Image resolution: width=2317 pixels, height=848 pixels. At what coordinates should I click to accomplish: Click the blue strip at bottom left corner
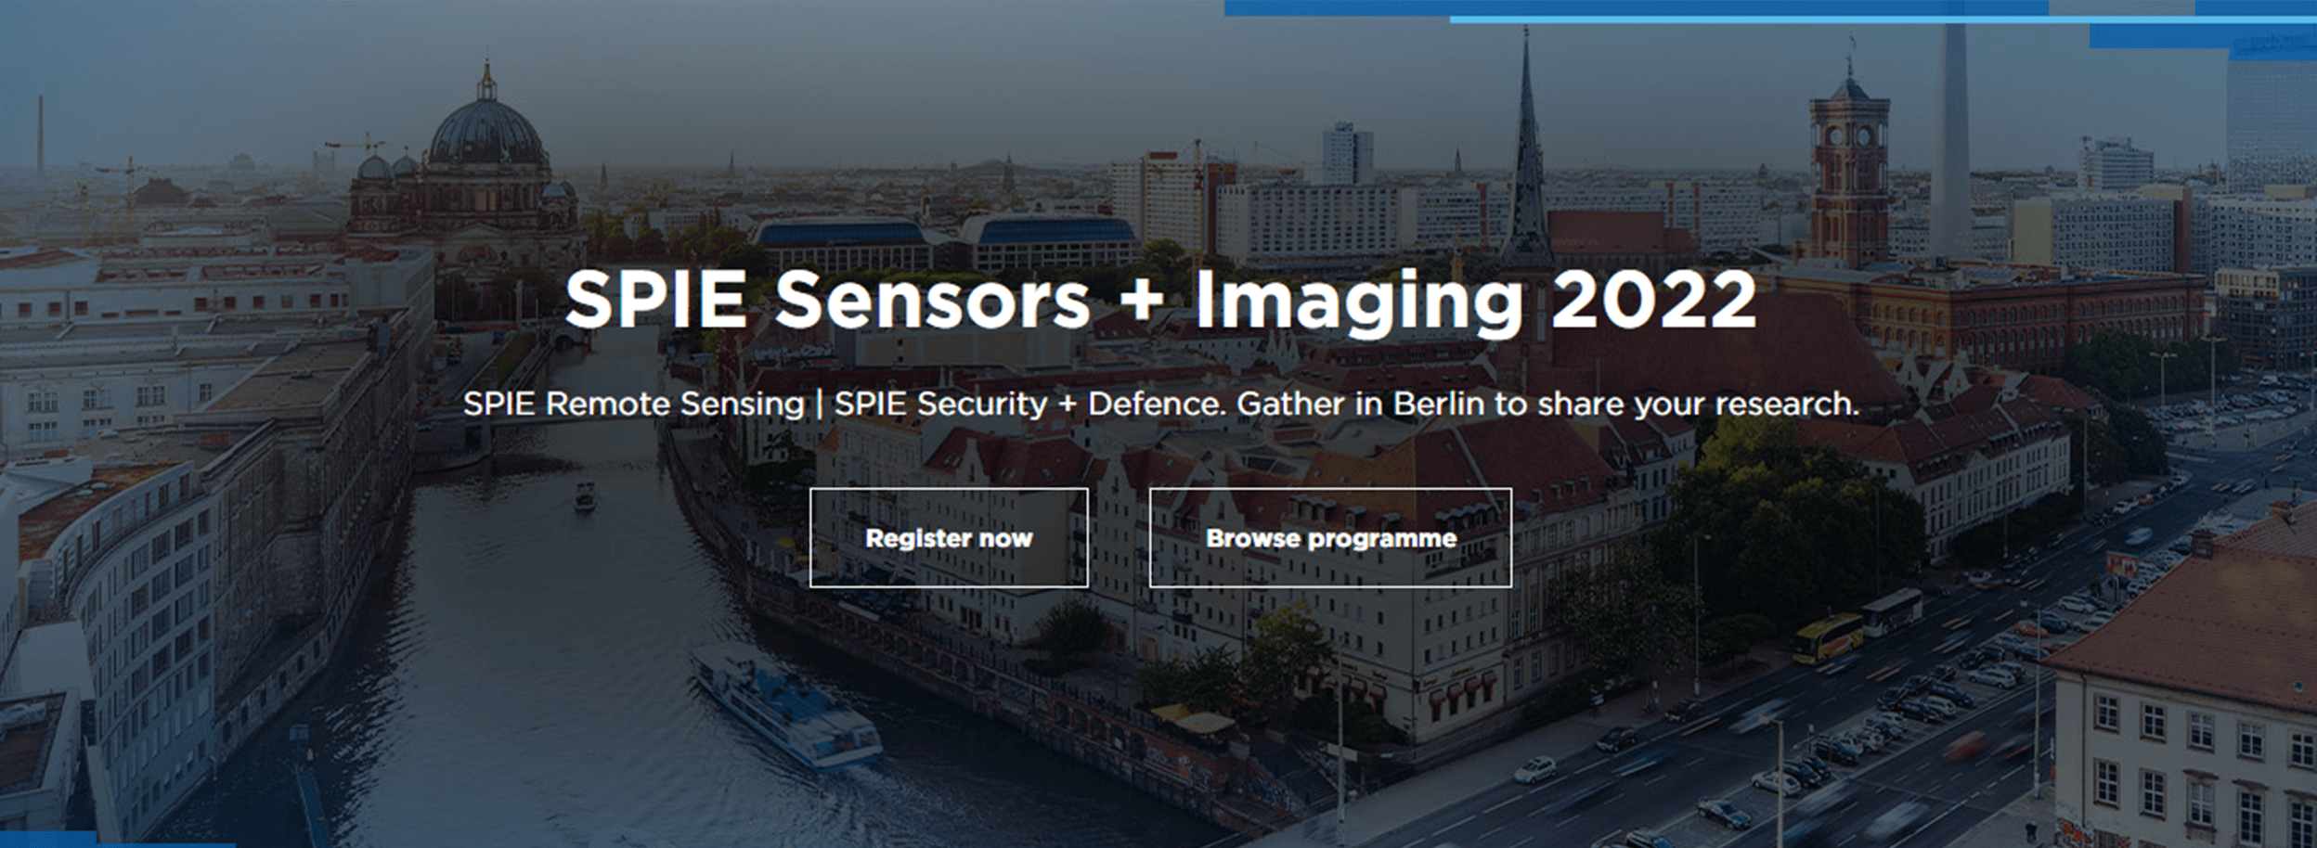(118, 843)
